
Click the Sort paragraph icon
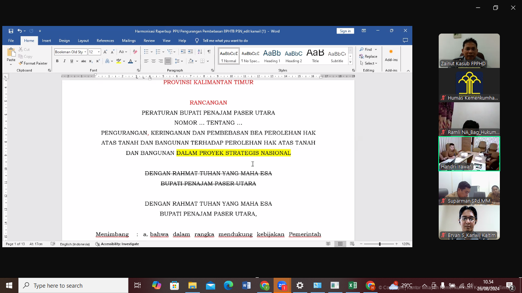tap(199, 52)
